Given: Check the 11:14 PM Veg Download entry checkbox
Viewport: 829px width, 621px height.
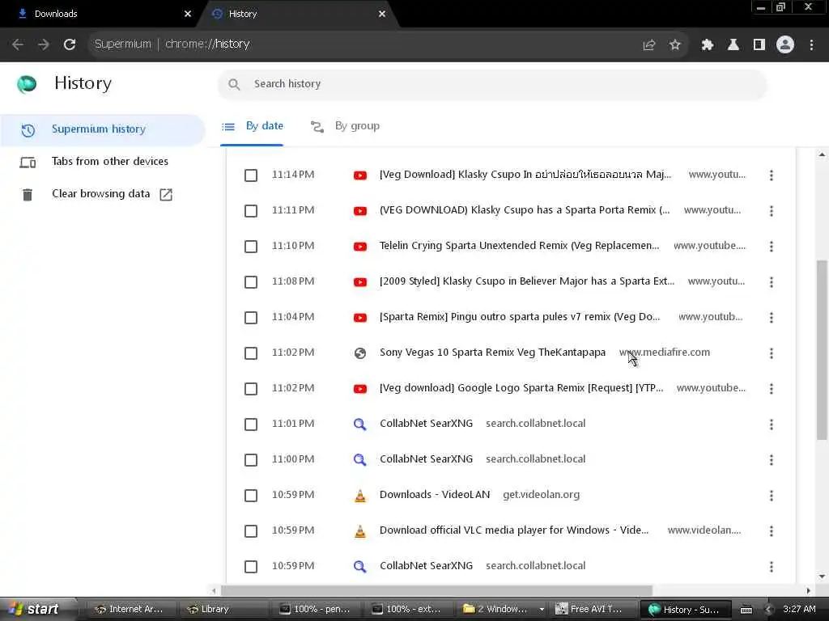Looking at the screenshot, I should click(x=251, y=175).
